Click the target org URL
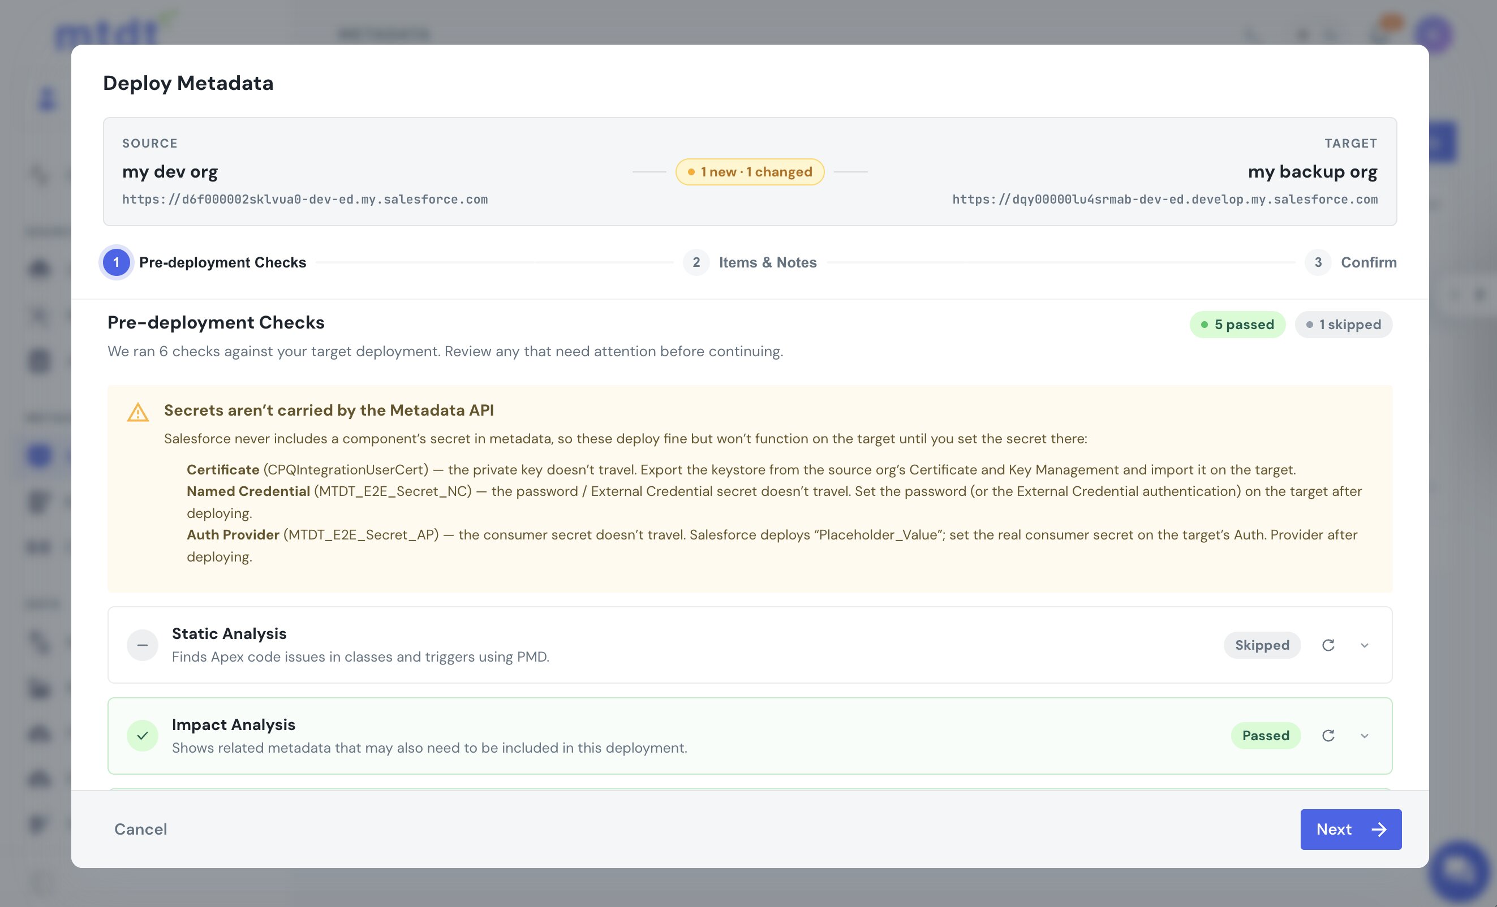 click(x=1165, y=199)
